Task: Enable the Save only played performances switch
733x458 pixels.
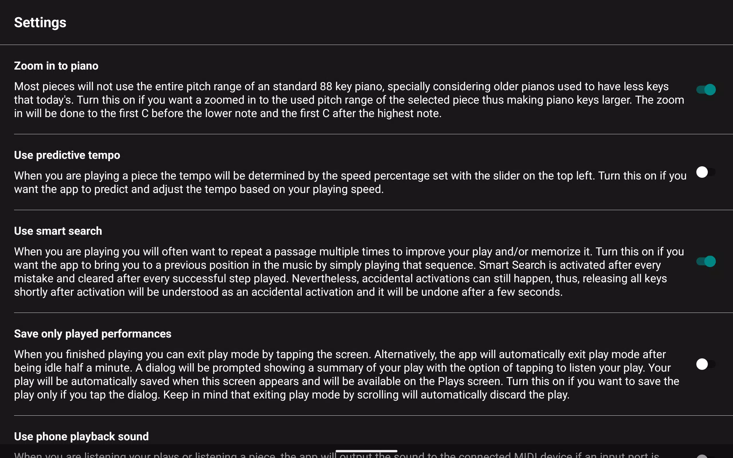Action: (706, 364)
